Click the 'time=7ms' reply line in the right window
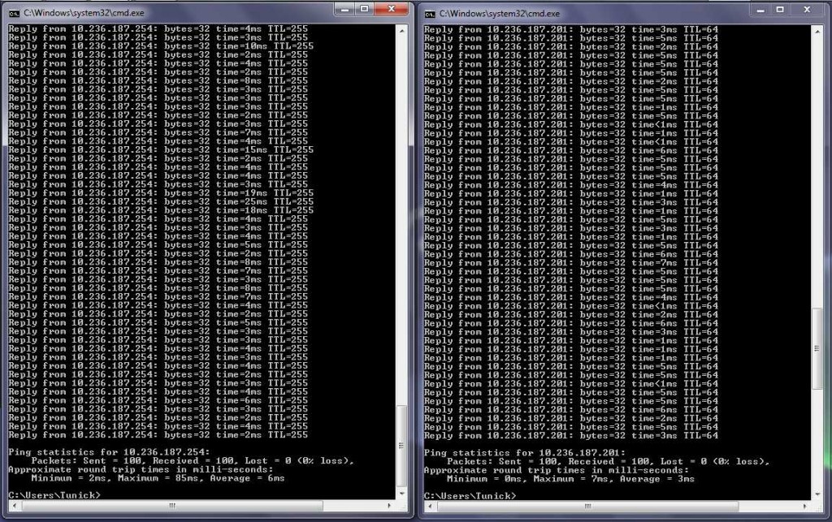The image size is (832, 522). click(x=571, y=262)
